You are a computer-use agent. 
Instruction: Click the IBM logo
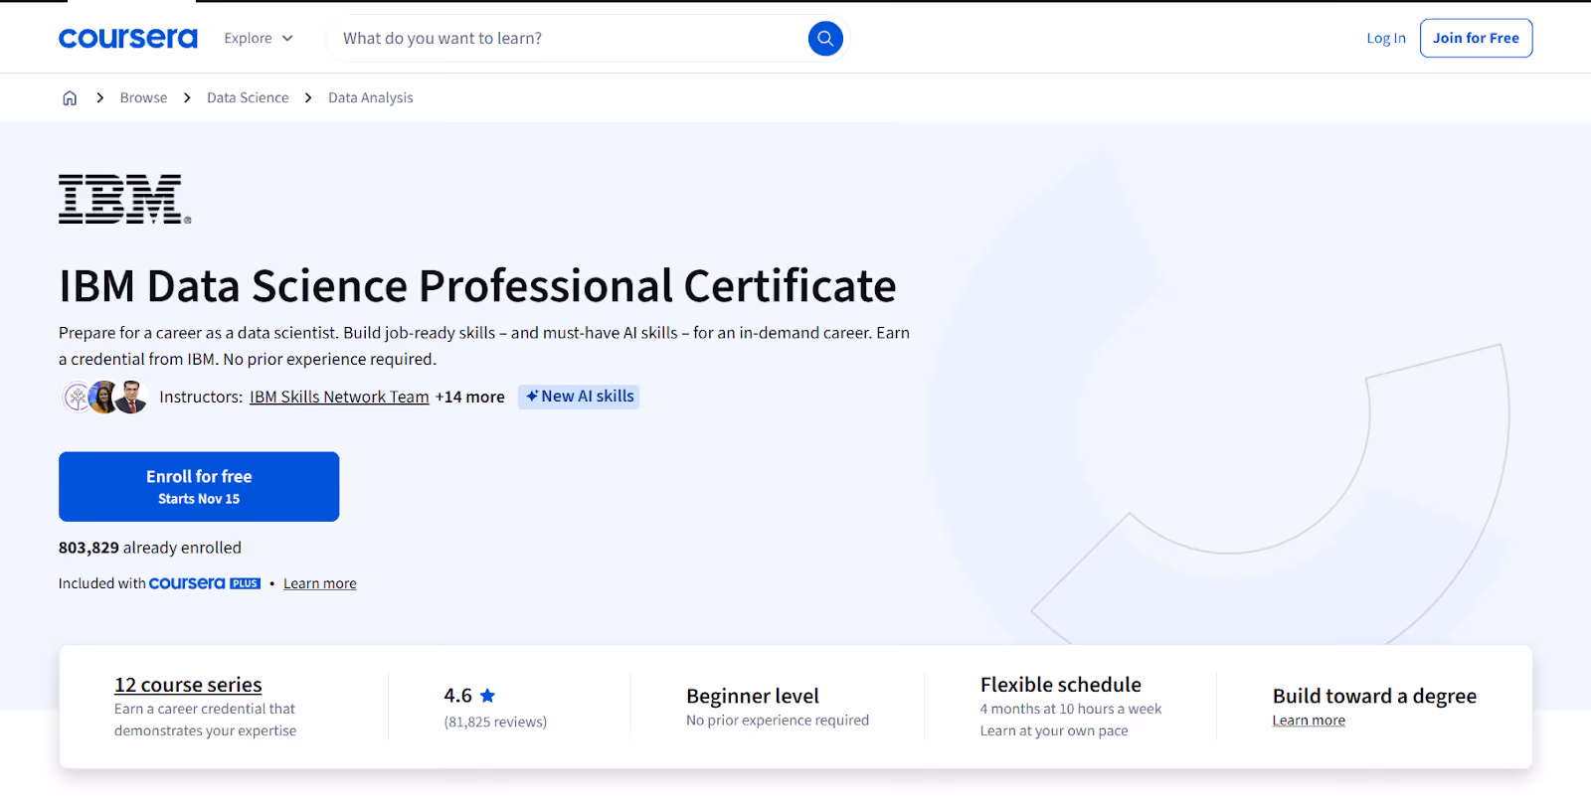[124, 199]
